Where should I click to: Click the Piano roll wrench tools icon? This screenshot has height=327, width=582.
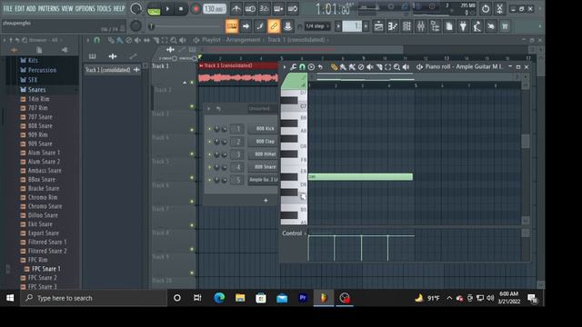pyautogui.click(x=293, y=67)
